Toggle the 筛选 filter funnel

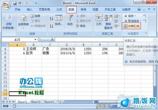(70, 20)
